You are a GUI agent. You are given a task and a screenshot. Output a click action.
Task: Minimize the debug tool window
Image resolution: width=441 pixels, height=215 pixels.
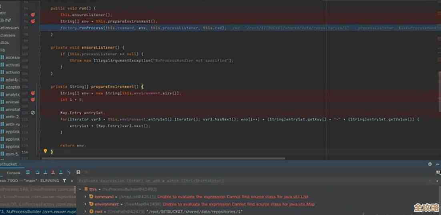(x=437, y=164)
